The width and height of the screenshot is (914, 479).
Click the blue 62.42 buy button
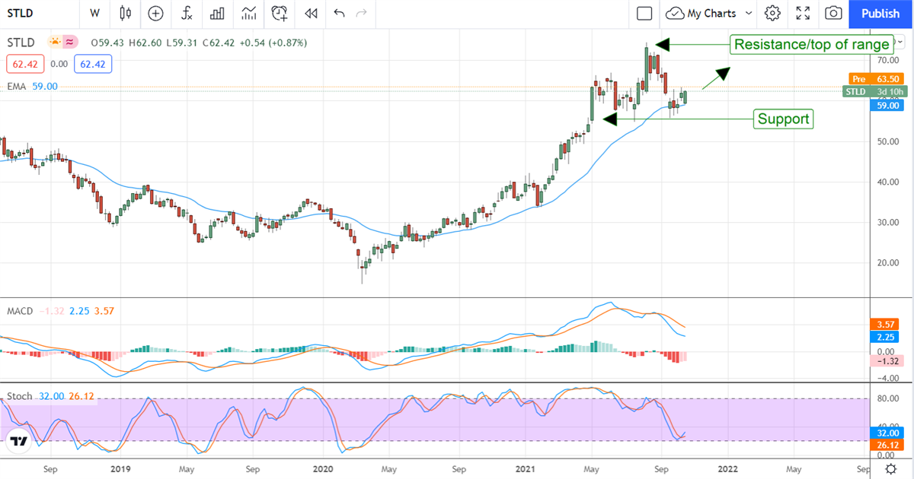[93, 65]
